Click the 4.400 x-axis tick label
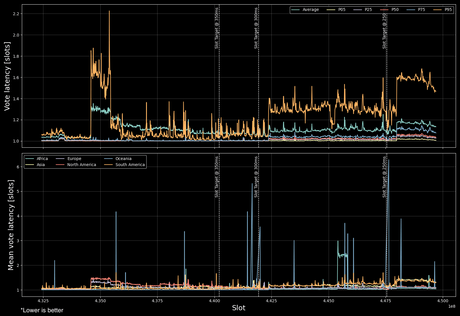The width and height of the screenshot is (460, 316). point(214,301)
